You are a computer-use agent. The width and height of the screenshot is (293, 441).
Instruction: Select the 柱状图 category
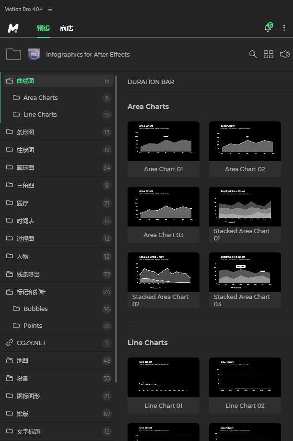pyautogui.click(x=58, y=150)
